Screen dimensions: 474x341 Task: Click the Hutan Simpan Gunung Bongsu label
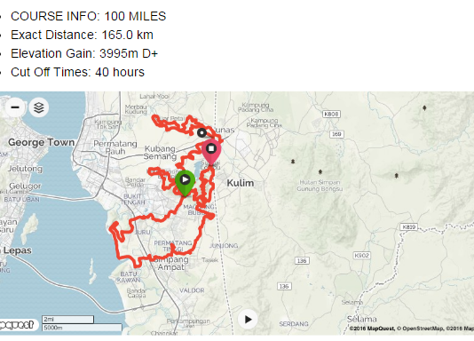320,186
